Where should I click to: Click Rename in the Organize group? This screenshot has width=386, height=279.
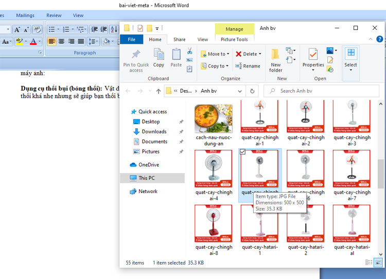click(248, 66)
